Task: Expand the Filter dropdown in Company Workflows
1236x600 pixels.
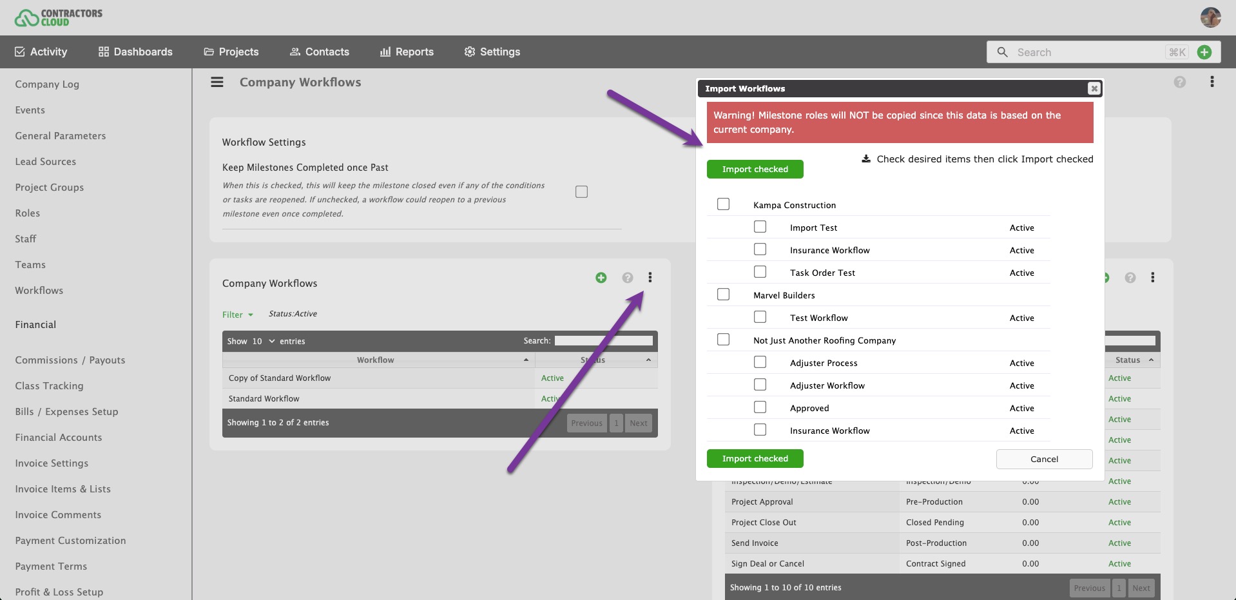Action: (238, 315)
